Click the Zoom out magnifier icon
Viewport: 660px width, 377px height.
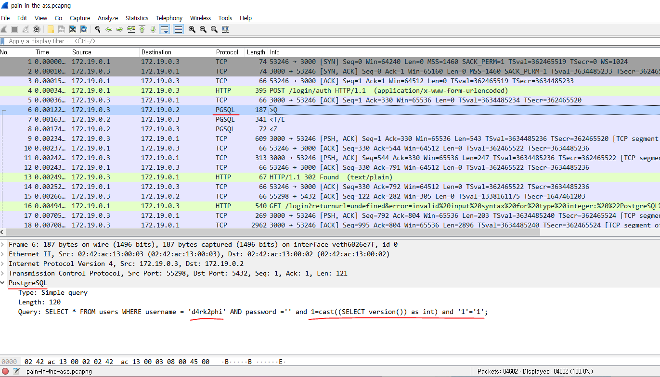tap(203, 29)
